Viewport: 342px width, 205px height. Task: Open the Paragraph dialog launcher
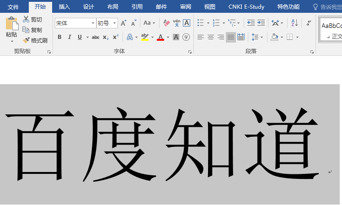(312, 52)
